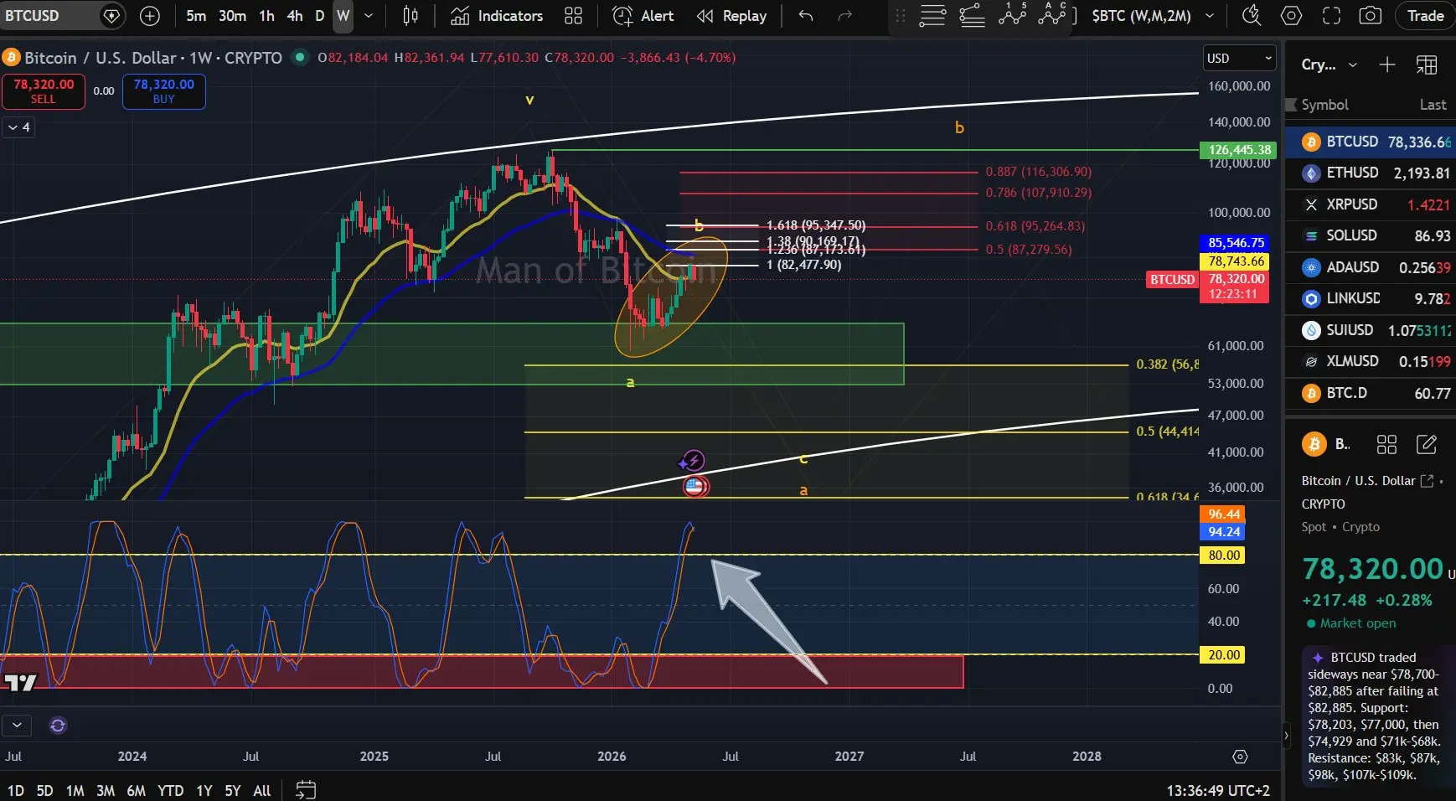Select the Elliott ABC correction wave tool

click(1053, 13)
